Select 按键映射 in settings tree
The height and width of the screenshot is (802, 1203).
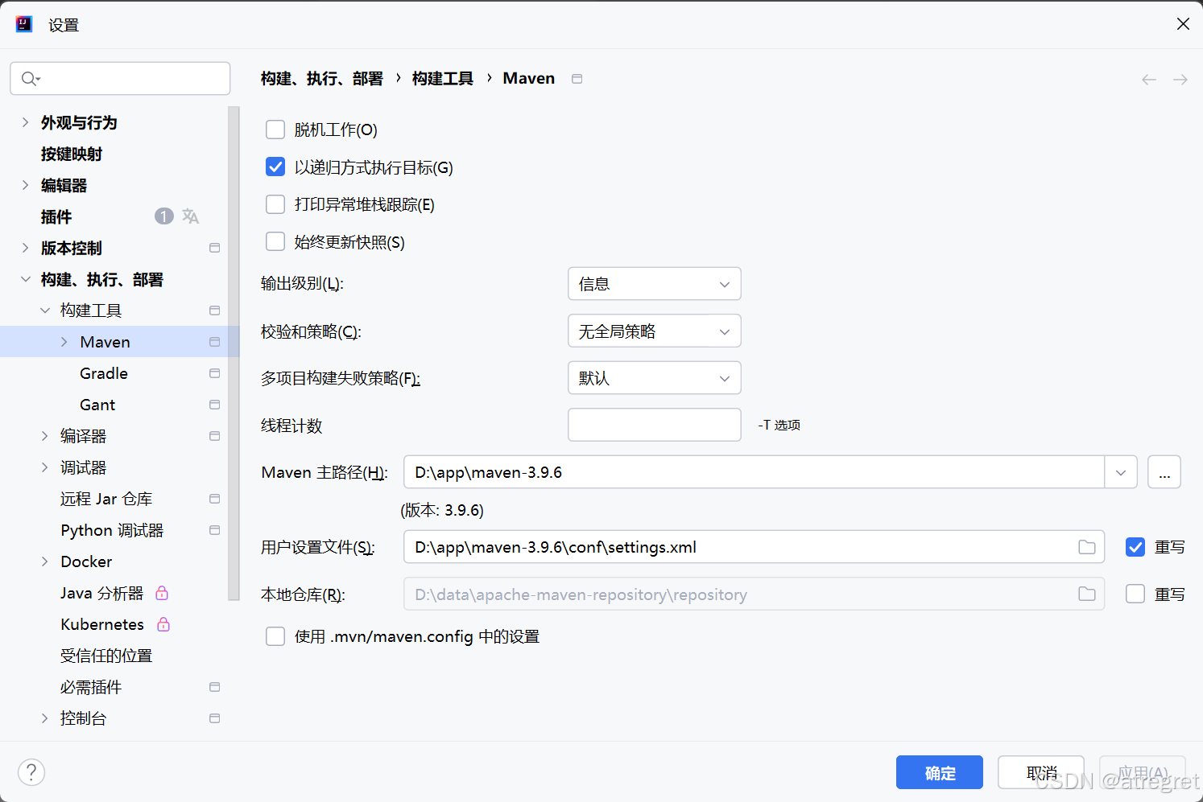pyautogui.click(x=72, y=154)
